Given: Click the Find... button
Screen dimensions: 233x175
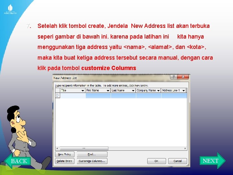Looking at the screenshot, I should [x=92, y=154].
